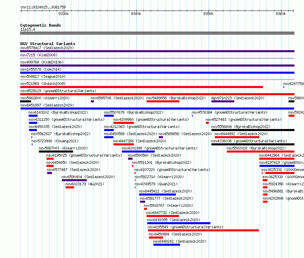
Task: Click the nsv6450589 (Sedlazeck2020) label
Action: 130,134
